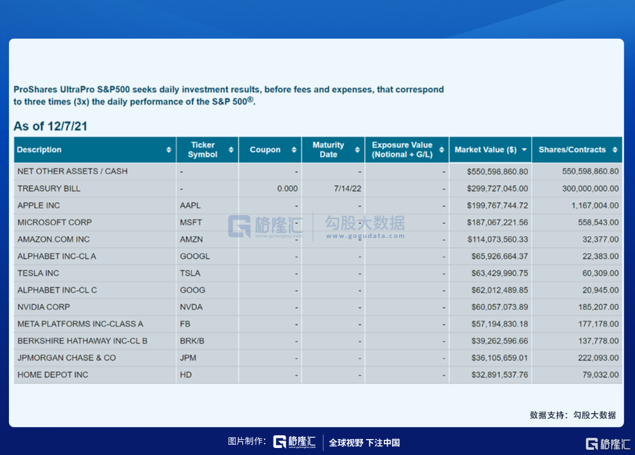The image size is (635, 455).
Task: Select the HOME DEPOT INC row name
Action: click(x=53, y=375)
